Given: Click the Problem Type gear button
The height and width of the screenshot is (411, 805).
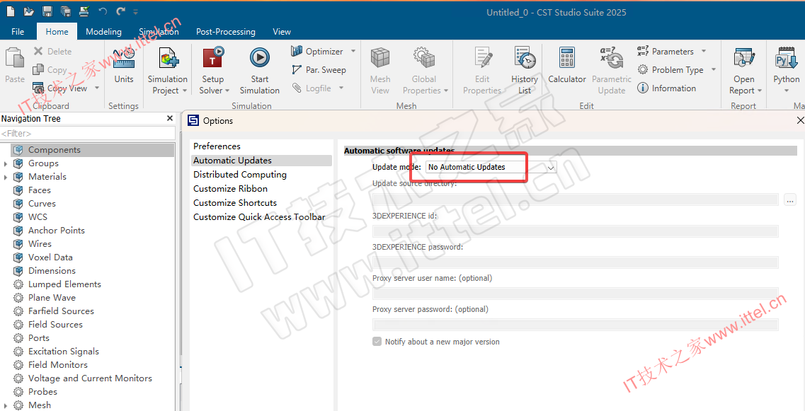Looking at the screenshot, I should click(670, 70).
